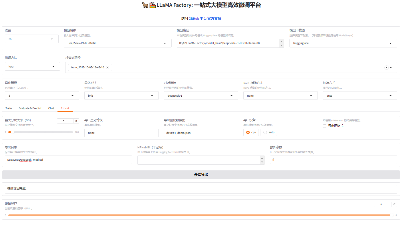Click the 导出量化数据集 input field
Screen dimensions: 403x225
coord(201,133)
